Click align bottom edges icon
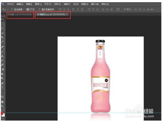Screen dimensions: 163x122 [x=68, y=9]
